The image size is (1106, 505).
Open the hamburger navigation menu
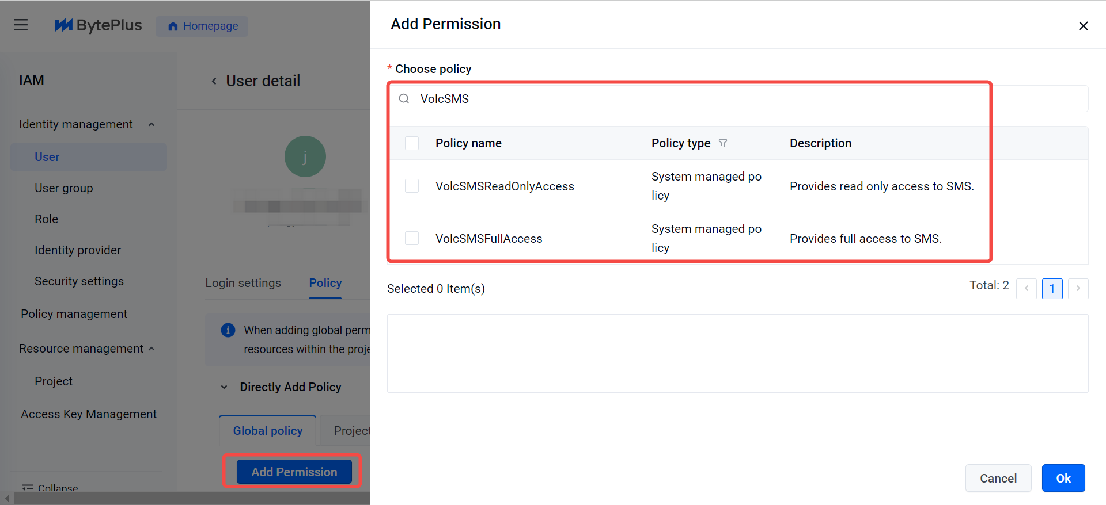pos(21,25)
